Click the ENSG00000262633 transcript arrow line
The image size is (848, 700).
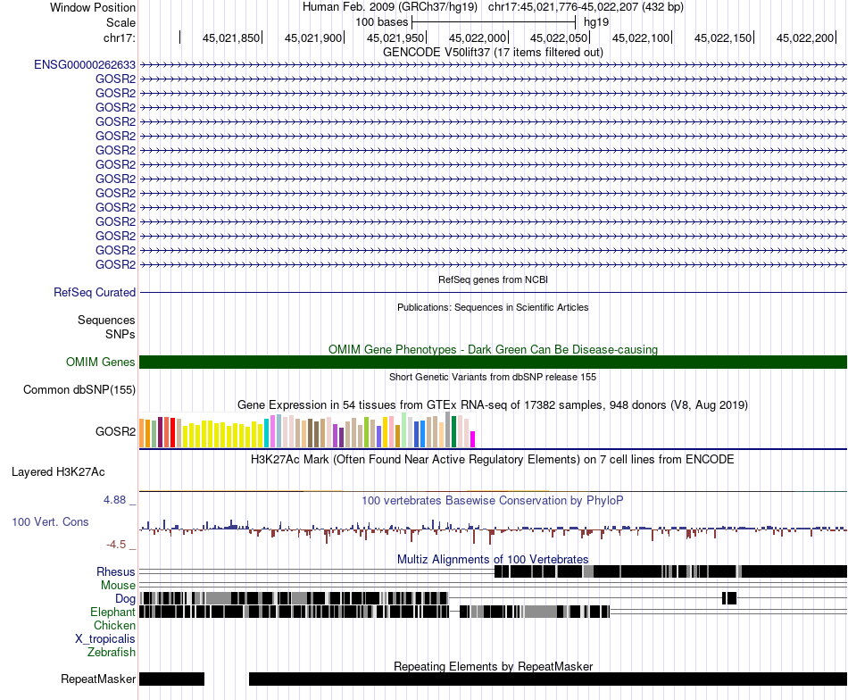tap(493, 65)
